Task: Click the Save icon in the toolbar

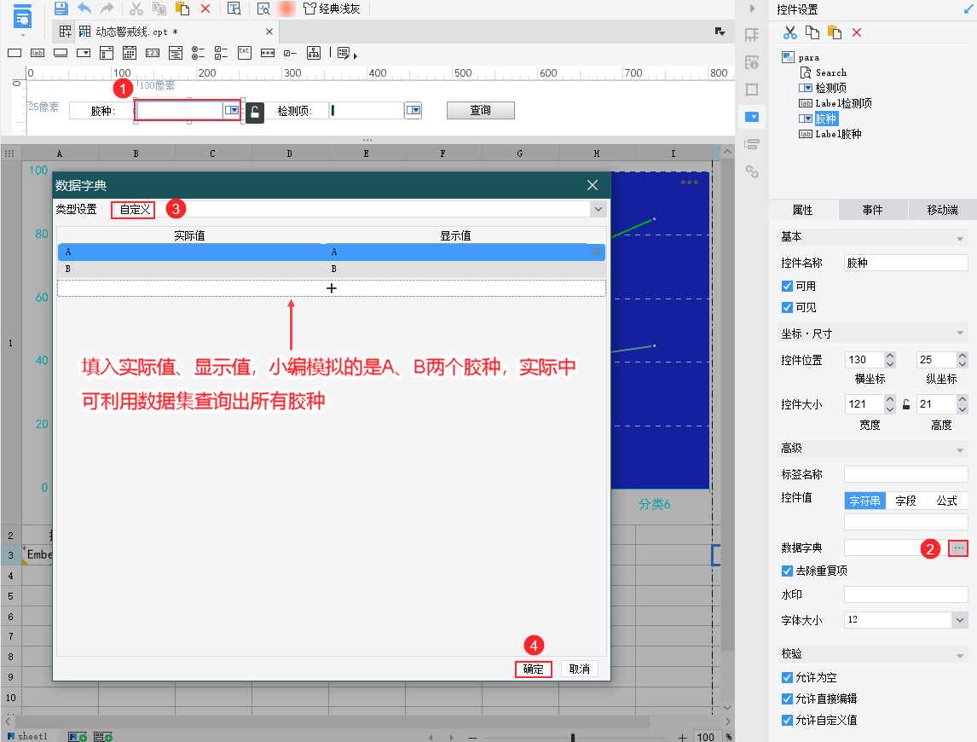Action: point(61,9)
